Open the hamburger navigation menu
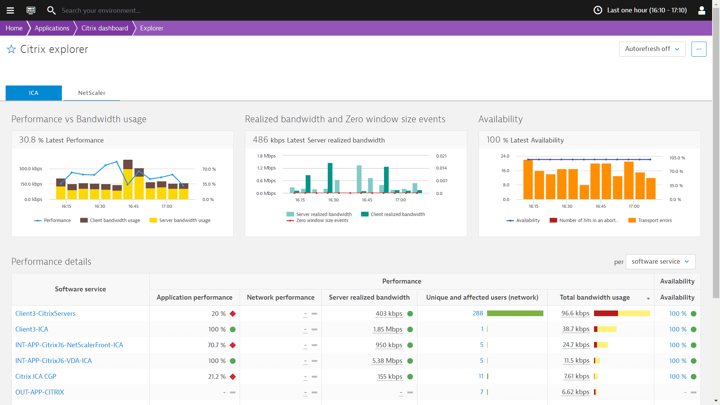This screenshot has height=405, width=720. point(10,10)
